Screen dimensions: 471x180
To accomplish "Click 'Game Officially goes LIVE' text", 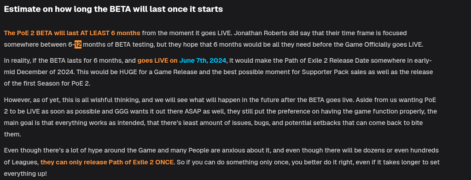I will 384,45.
